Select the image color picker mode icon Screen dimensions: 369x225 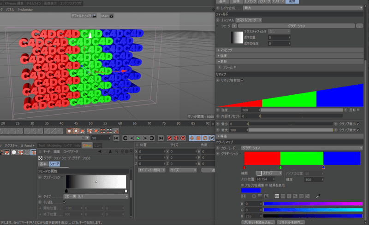[266, 196]
